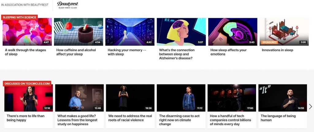Select the "Sleeping with Science" red label
314x132 pixels.
point(19,17)
